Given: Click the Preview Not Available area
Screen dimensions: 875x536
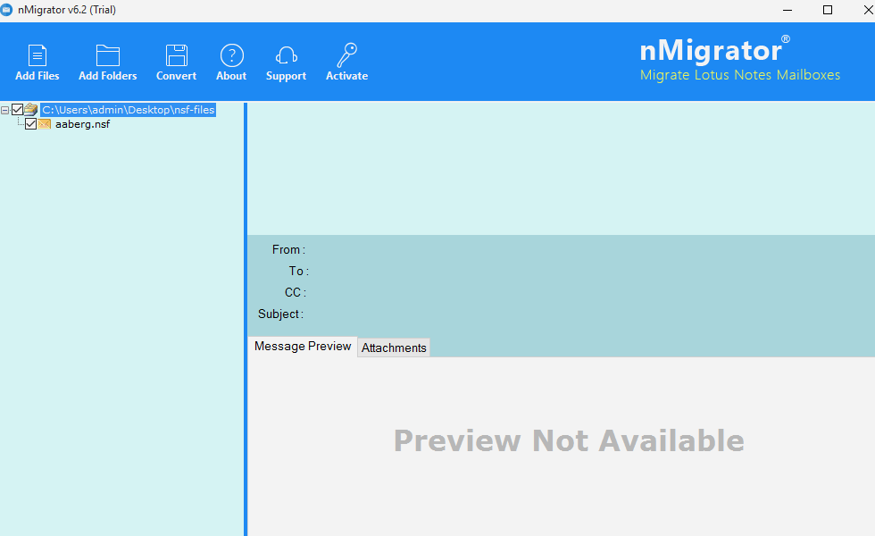Looking at the screenshot, I should pyautogui.click(x=569, y=440).
